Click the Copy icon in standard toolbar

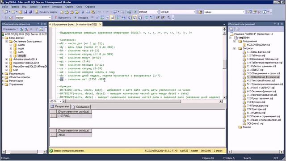[88, 12]
